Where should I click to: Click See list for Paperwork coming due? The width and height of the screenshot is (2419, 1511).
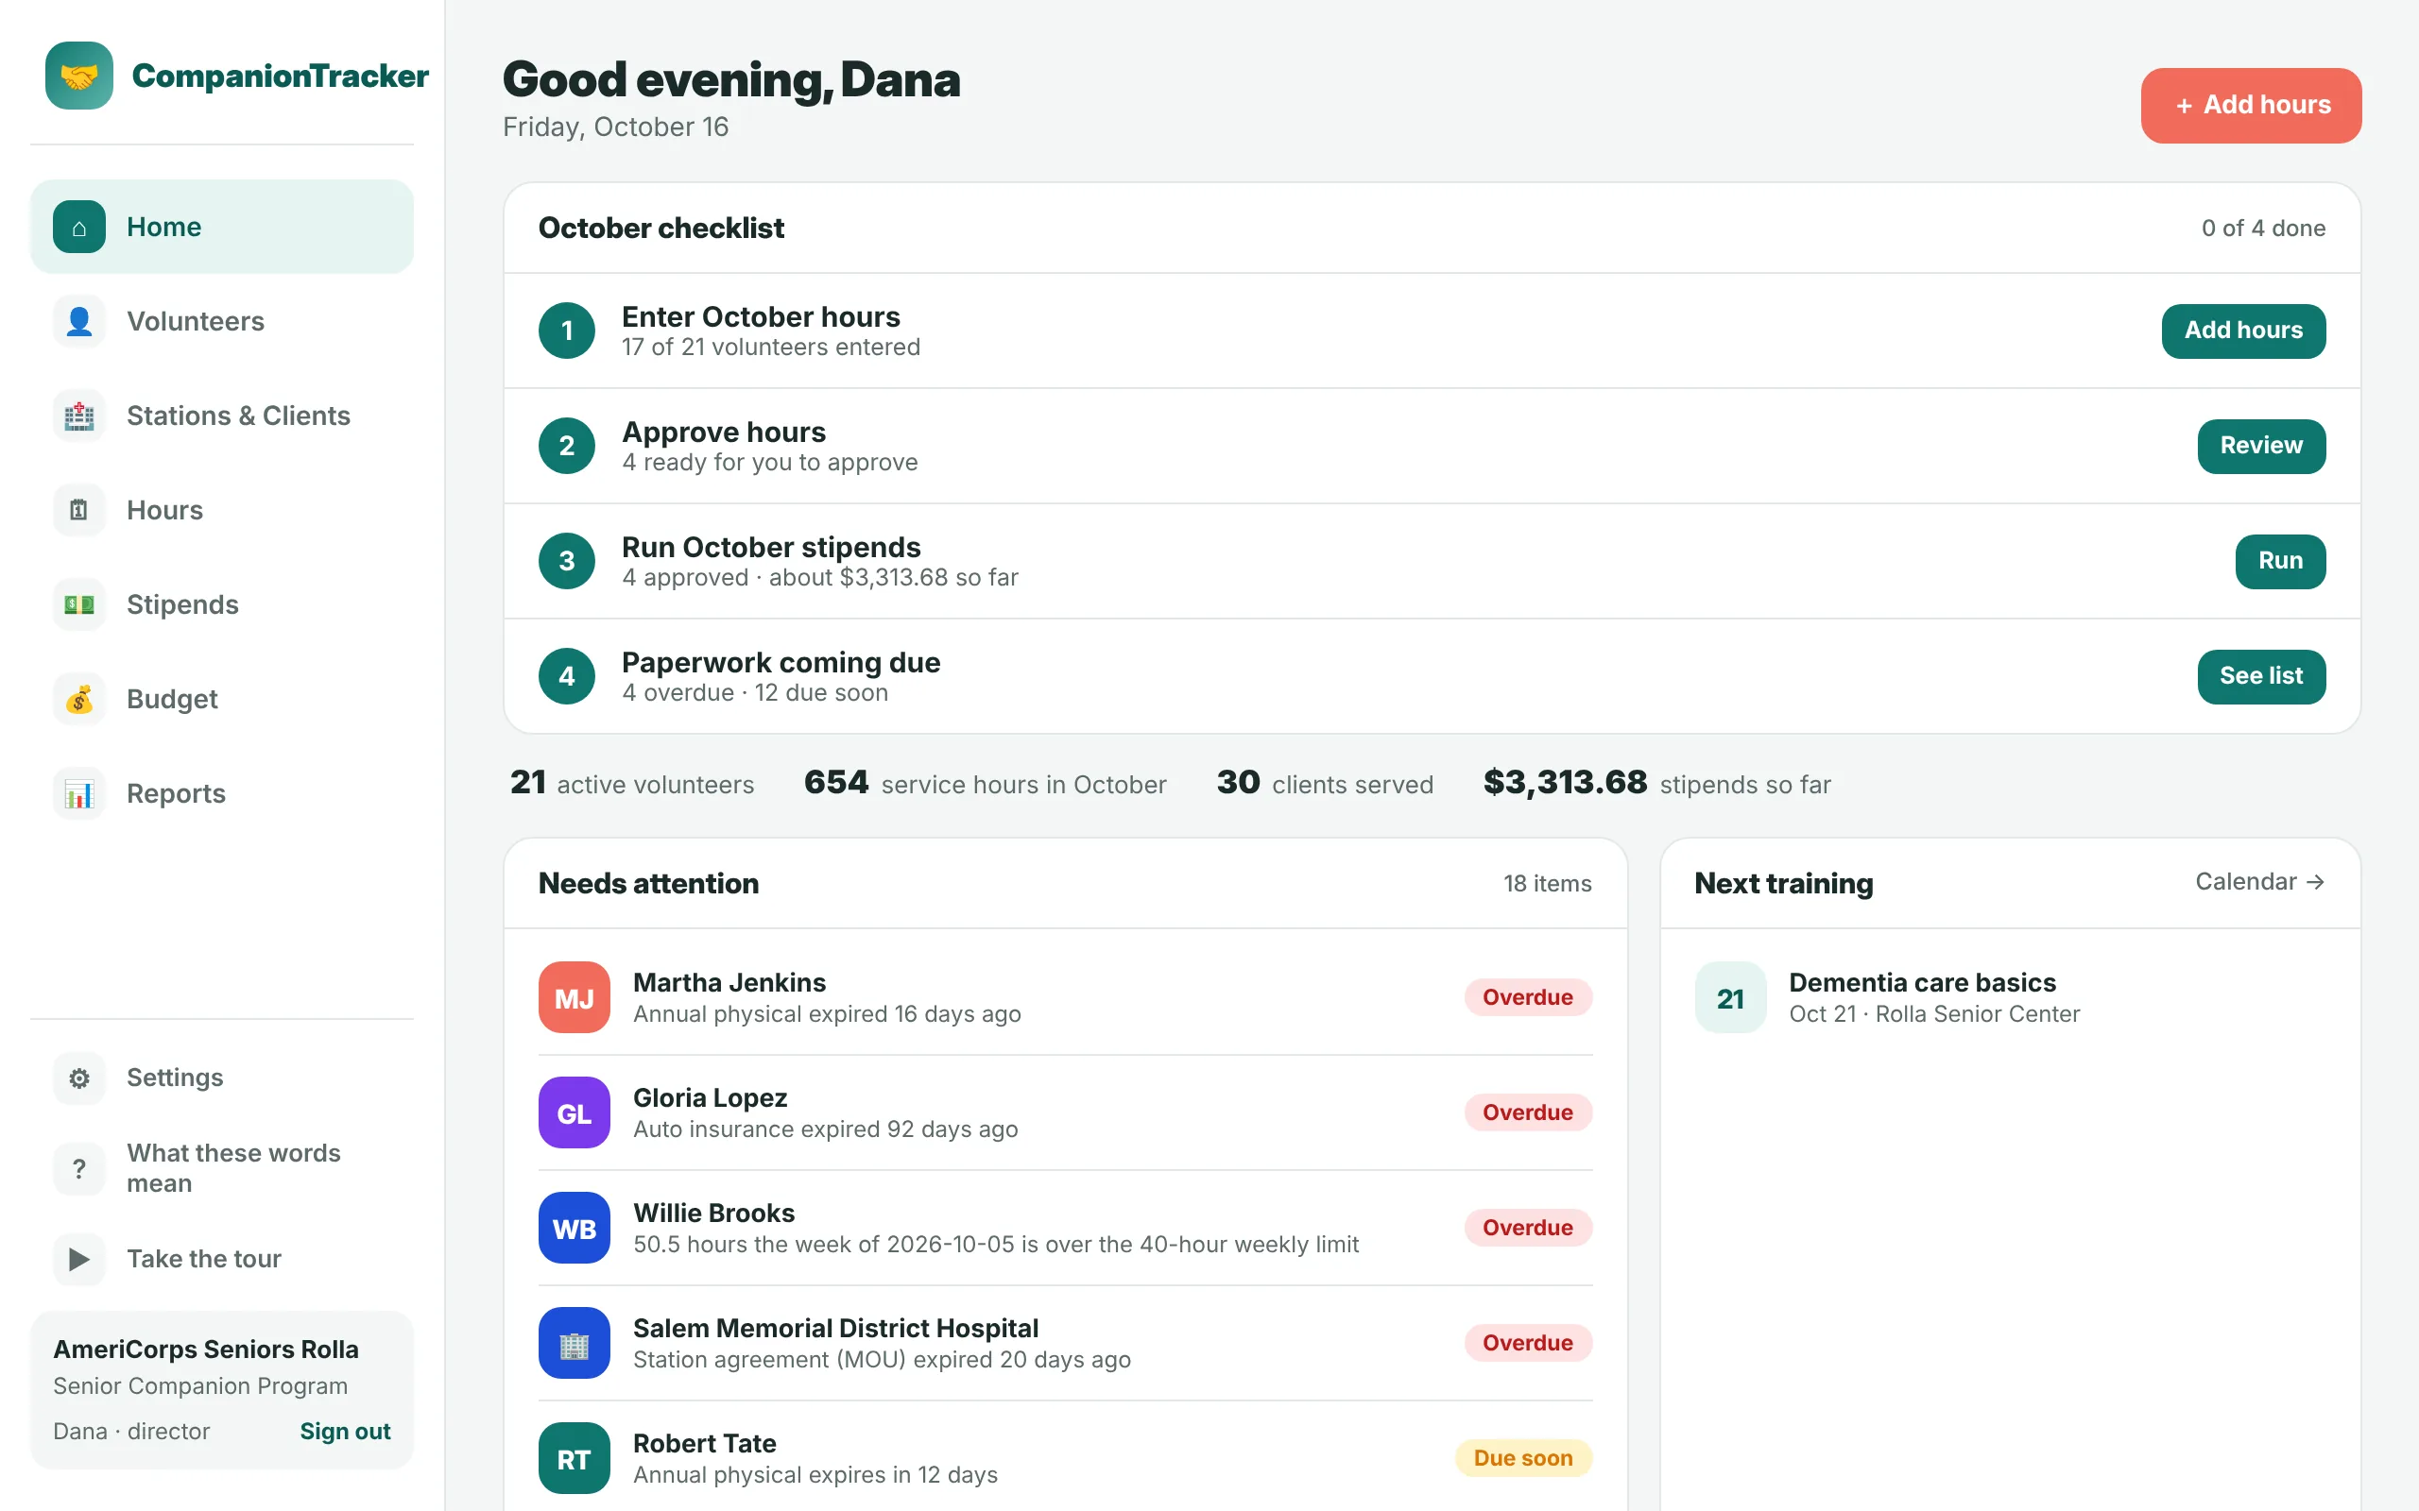tap(2261, 676)
